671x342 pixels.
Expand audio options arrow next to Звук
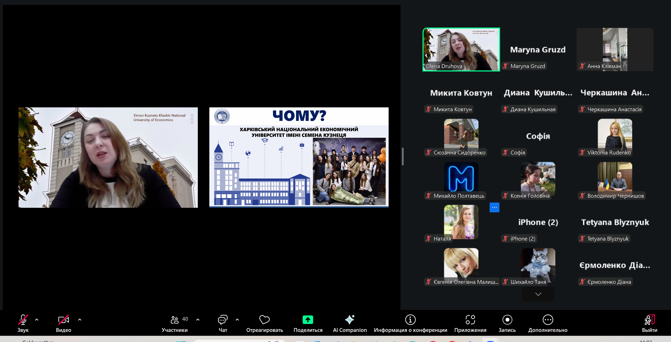click(x=37, y=319)
